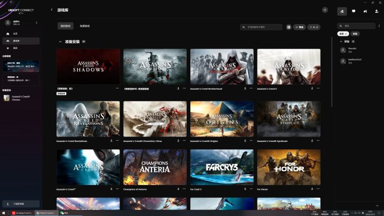Switch to the 免费游戏 tab
Screen dimensions: 384x216
click(x=84, y=26)
